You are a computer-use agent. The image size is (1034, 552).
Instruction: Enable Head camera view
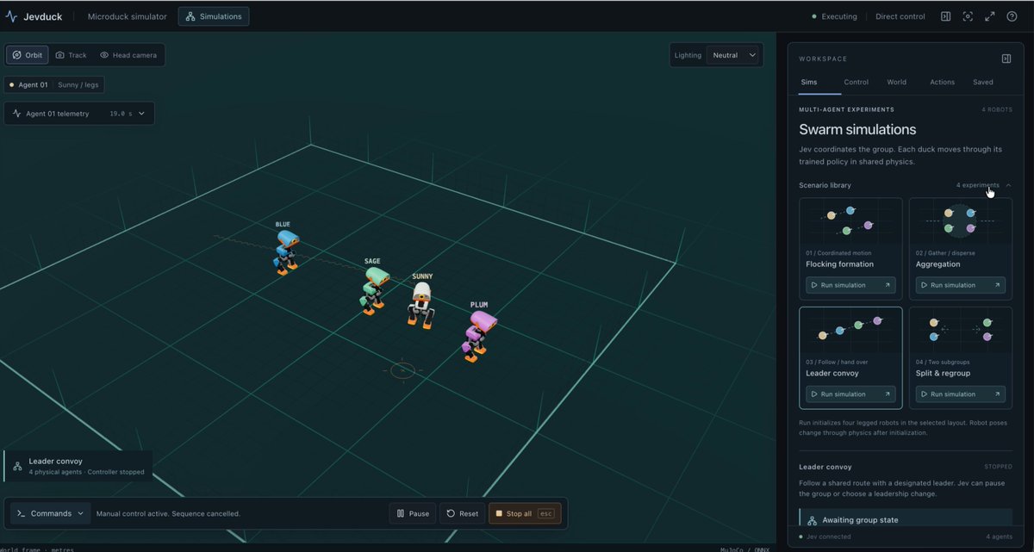coord(128,55)
